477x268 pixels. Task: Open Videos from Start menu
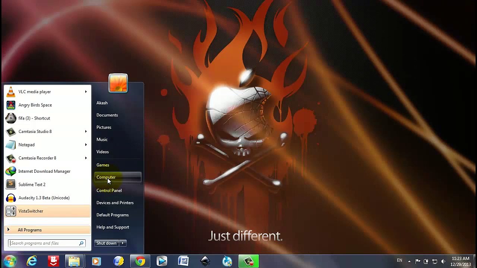pyautogui.click(x=102, y=152)
